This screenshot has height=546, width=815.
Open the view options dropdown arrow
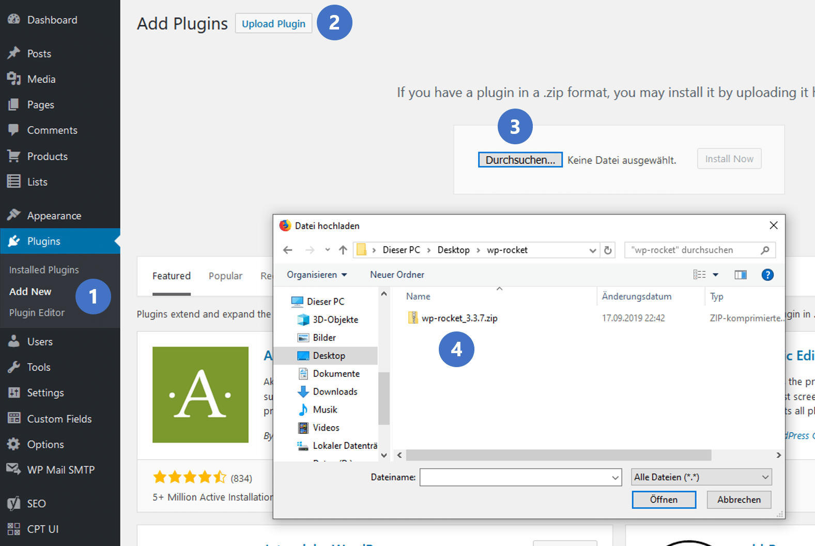pos(716,275)
